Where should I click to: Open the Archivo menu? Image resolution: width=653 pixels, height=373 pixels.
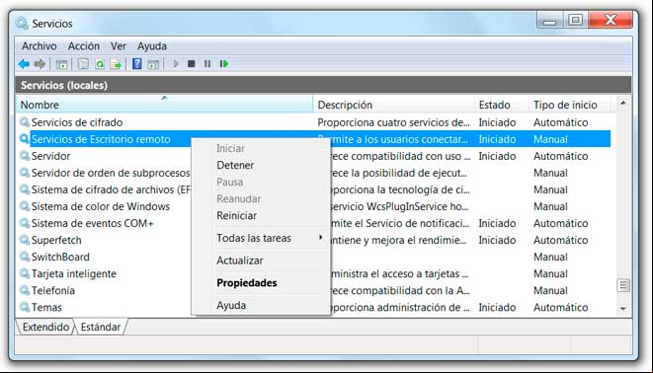pyautogui.click(x=40, y=46)
